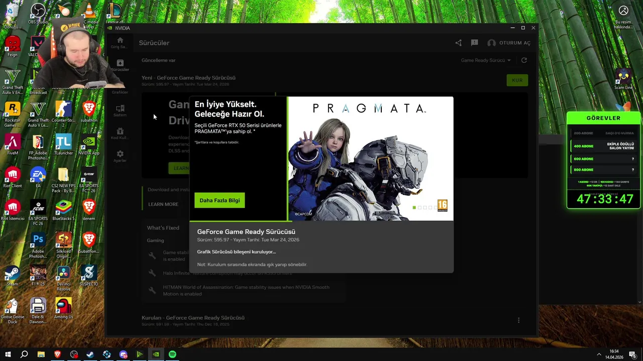Click the share icon in NVIDIA header

(458, 43)
